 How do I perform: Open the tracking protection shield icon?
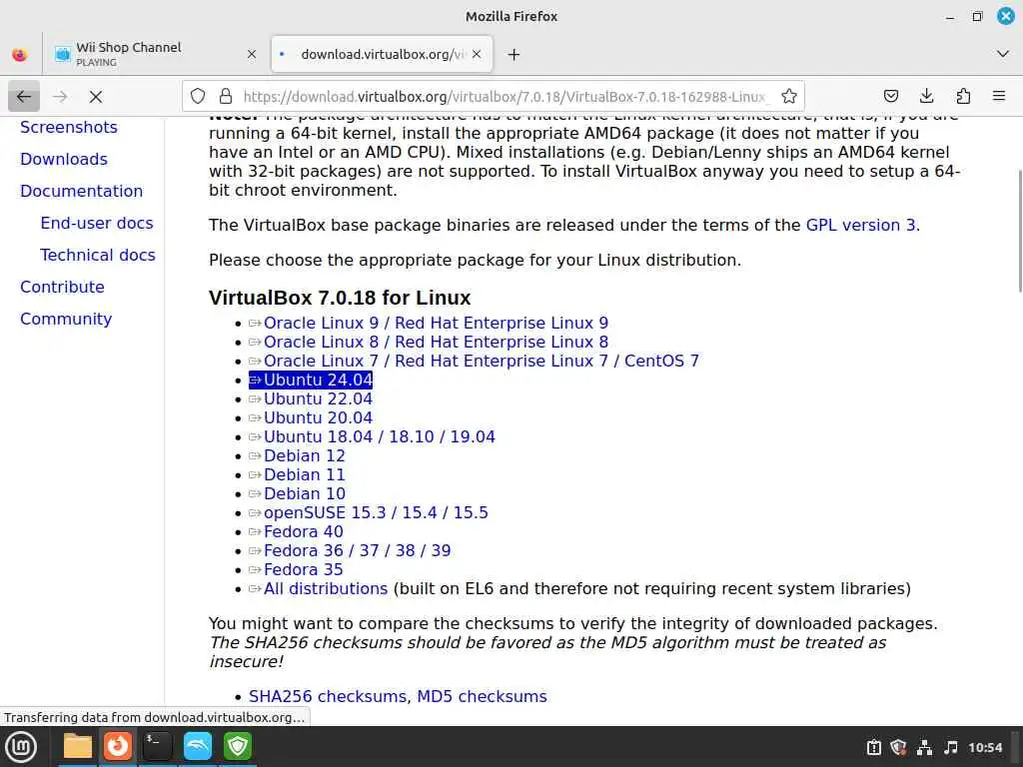click(x=198, y=97)
